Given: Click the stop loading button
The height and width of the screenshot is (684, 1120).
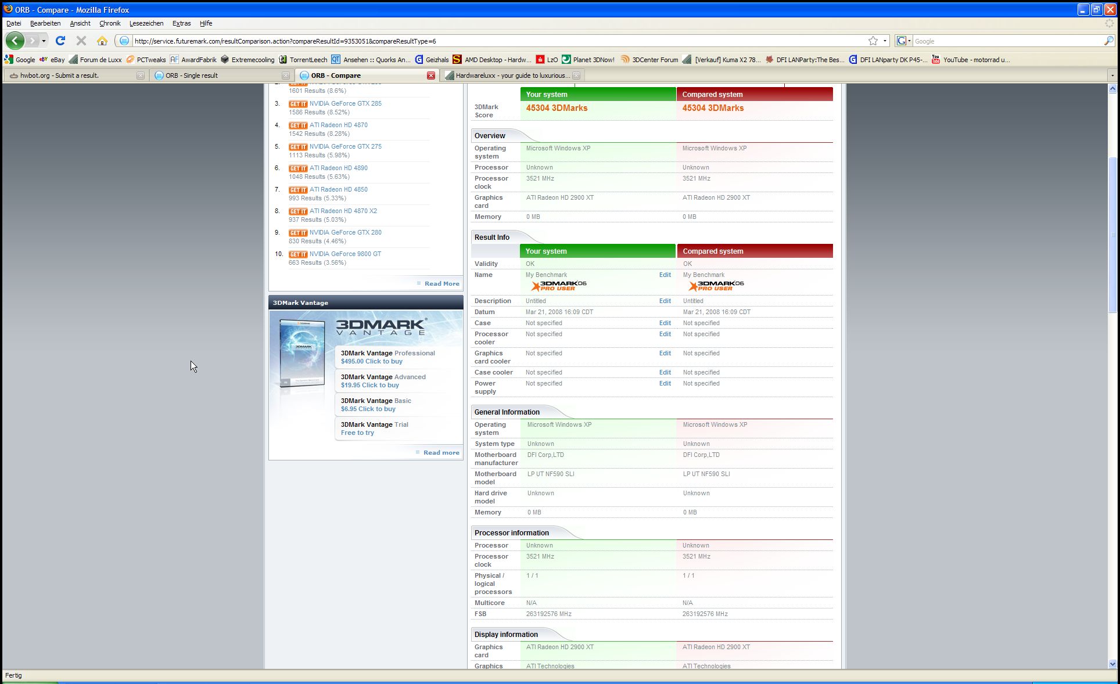Looking at the screenshot, I should coord(81,41).
